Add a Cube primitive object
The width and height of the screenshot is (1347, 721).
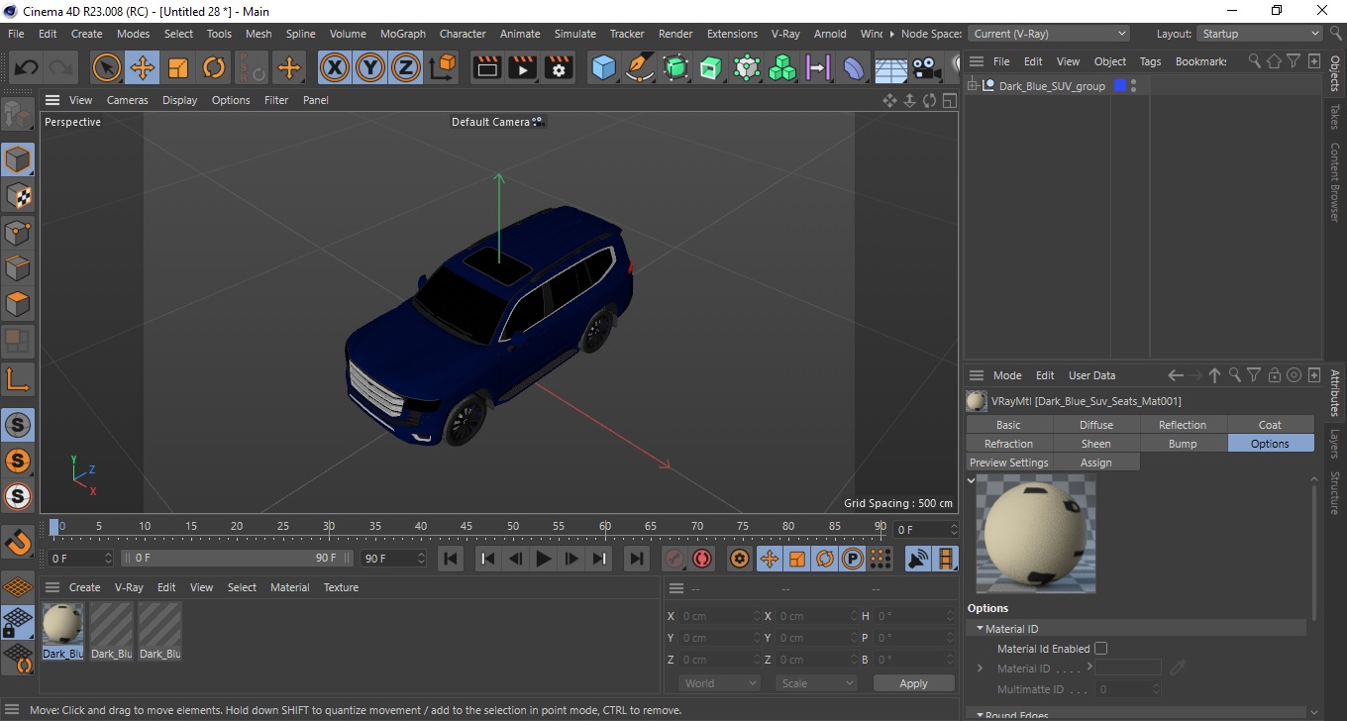pyautogui.click(x=603, y=67)
